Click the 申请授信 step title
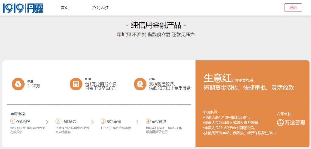 tap(68, 121)
